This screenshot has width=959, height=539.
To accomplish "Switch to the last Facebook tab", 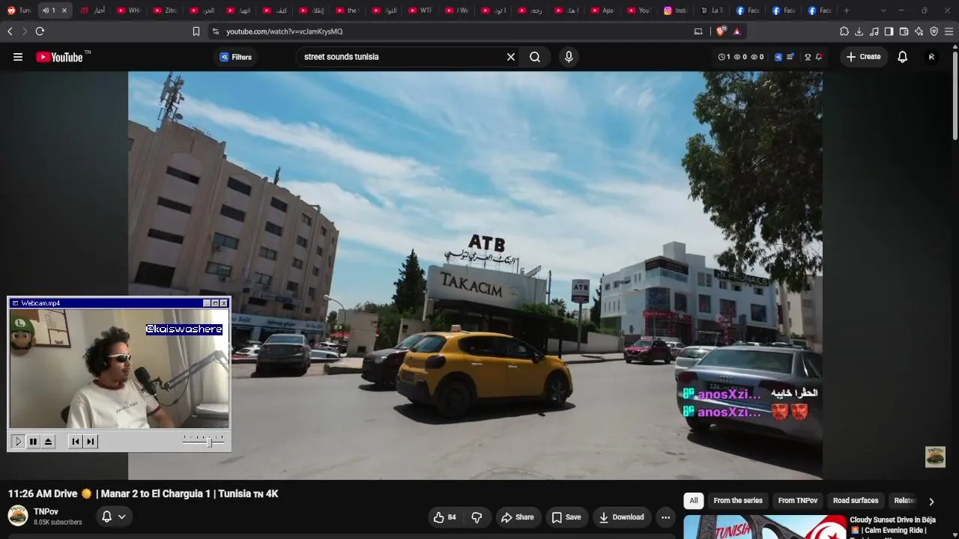I will (x=821, y=10).
